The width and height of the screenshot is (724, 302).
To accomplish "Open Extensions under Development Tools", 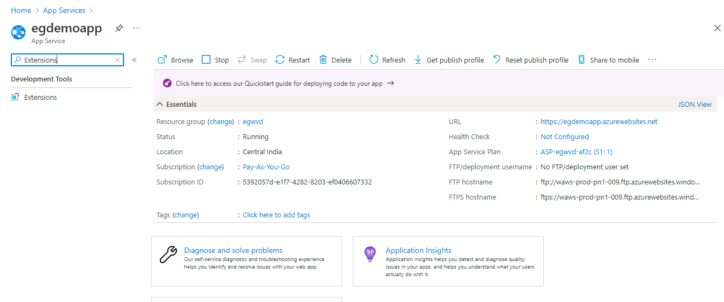I will [x=40, y=98].
